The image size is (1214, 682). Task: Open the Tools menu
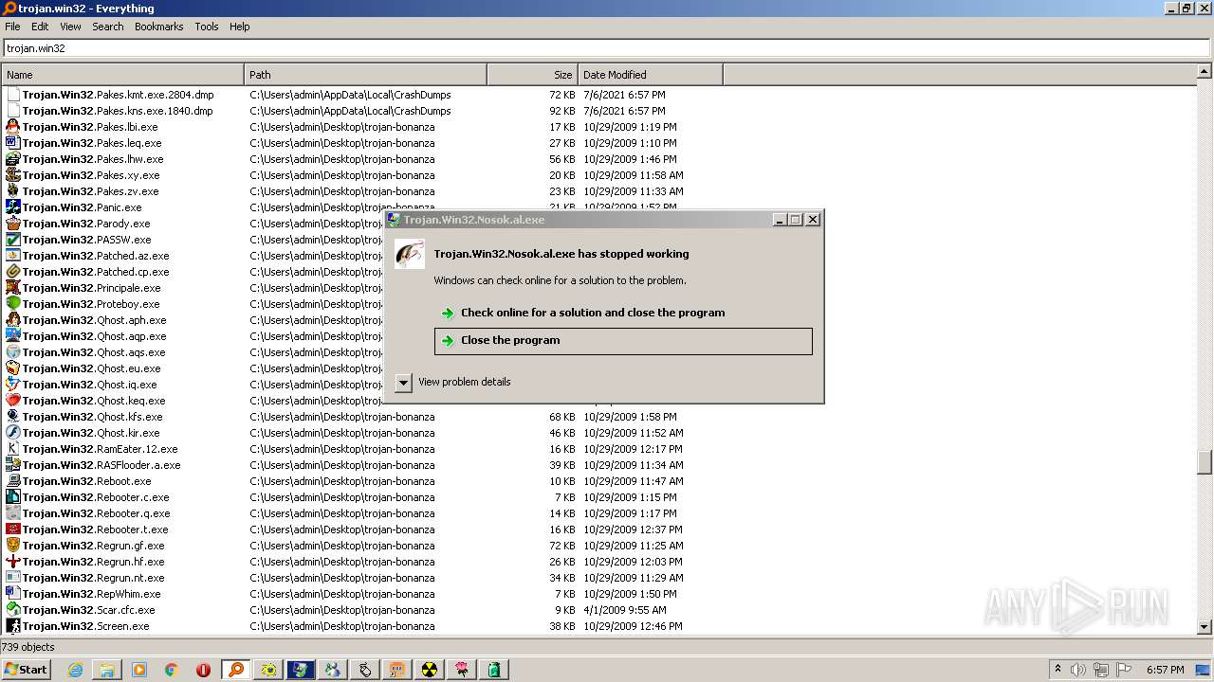coord(207,27)
